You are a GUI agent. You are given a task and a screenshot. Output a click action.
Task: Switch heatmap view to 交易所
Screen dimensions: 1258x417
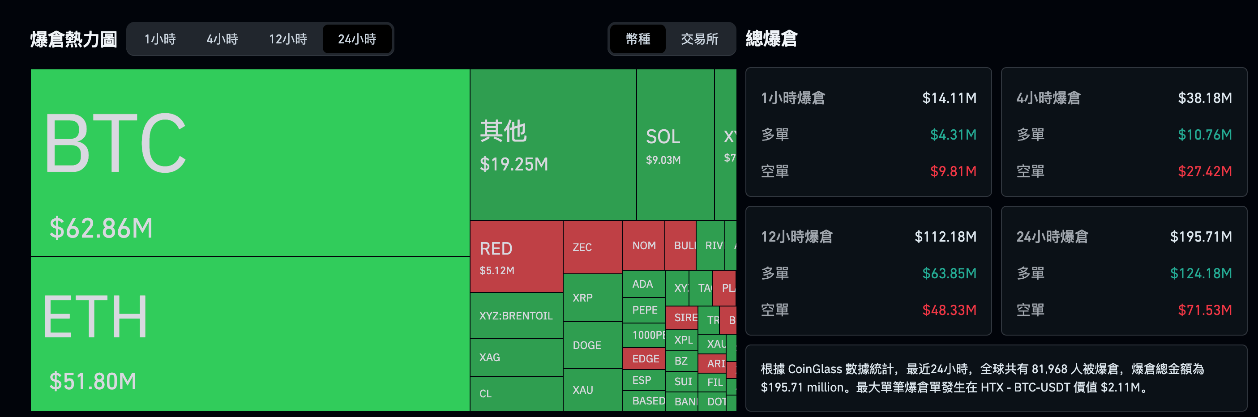(699, 39)
